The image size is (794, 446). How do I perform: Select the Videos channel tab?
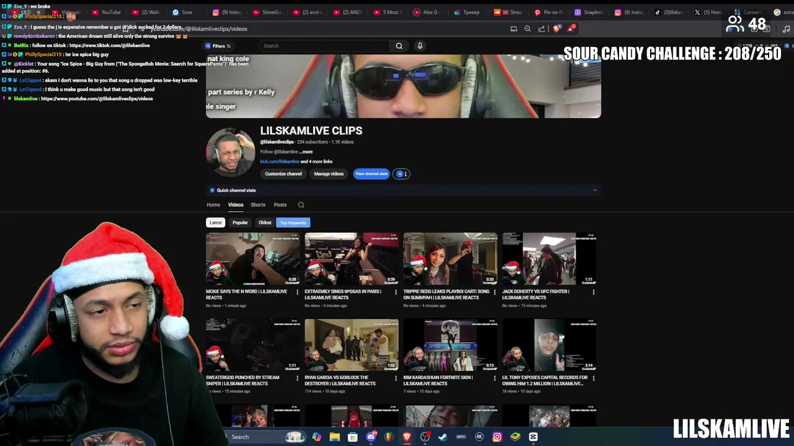coord(236,205)
